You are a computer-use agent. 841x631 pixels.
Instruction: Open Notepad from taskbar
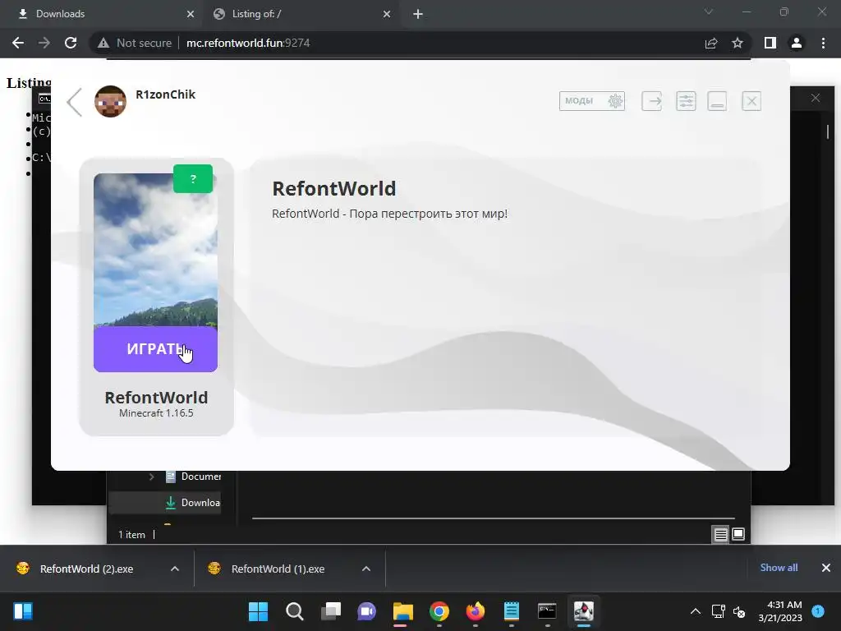coord(511,611)
